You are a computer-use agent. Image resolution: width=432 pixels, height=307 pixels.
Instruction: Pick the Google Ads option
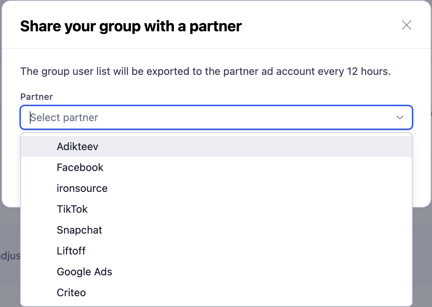point(84,272)
